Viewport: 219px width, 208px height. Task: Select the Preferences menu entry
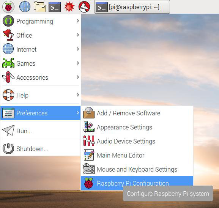pyautogui.click(x=41, y=113)
